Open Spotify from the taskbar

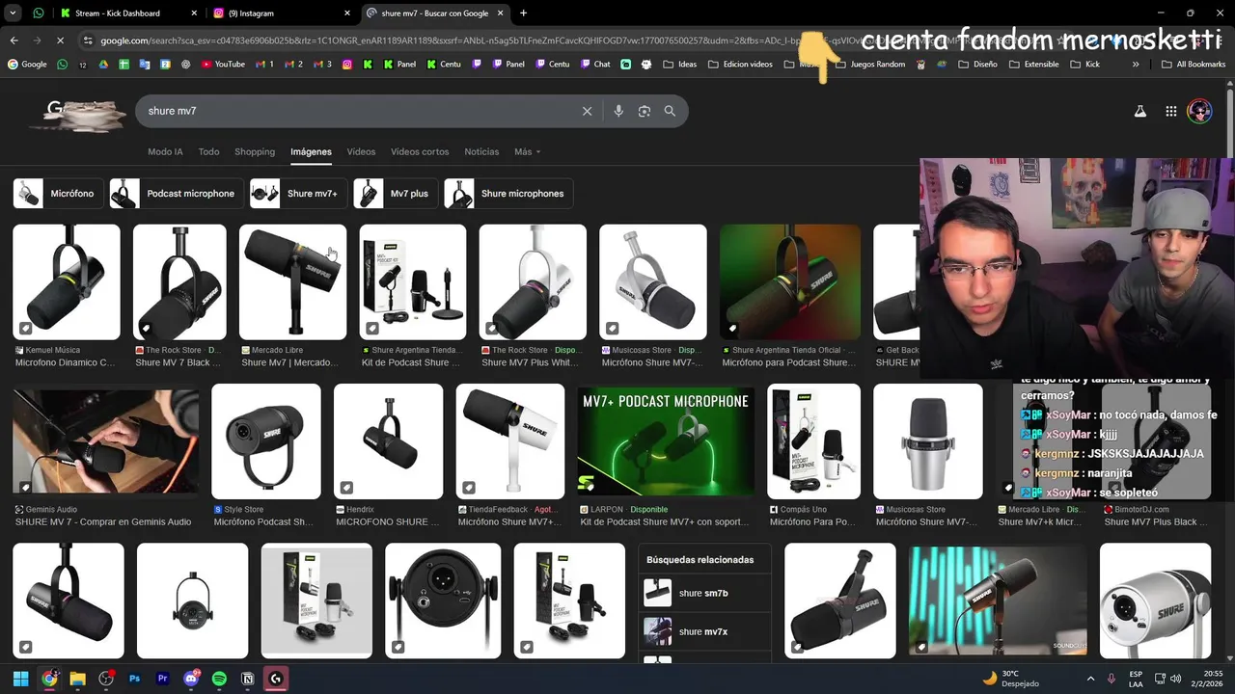(x=219, y=679)
